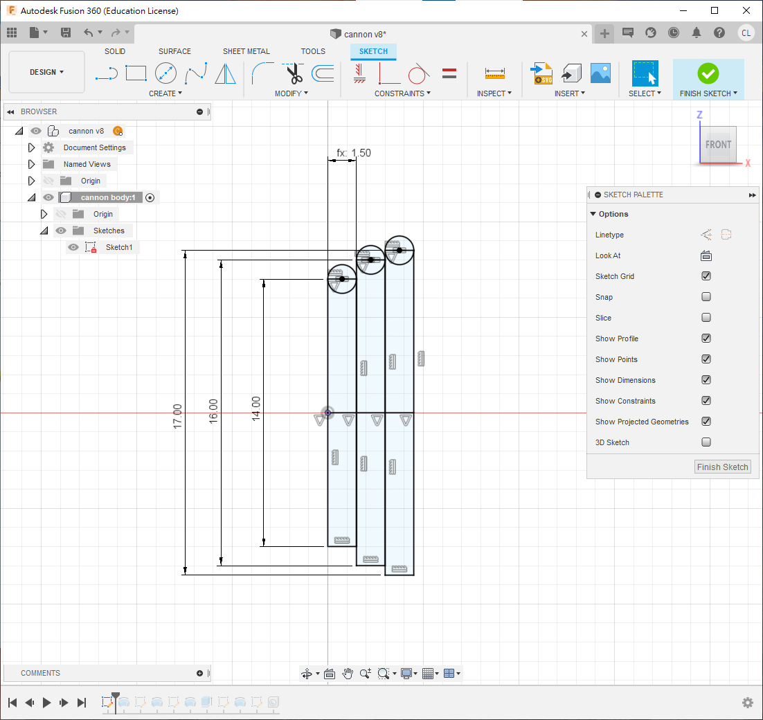Image resolution: width=763 pixels, height=720 pixels.
Task: Disable the Sketch Grid checkbox
Action: pyautogui.click(x=706, y=276)
